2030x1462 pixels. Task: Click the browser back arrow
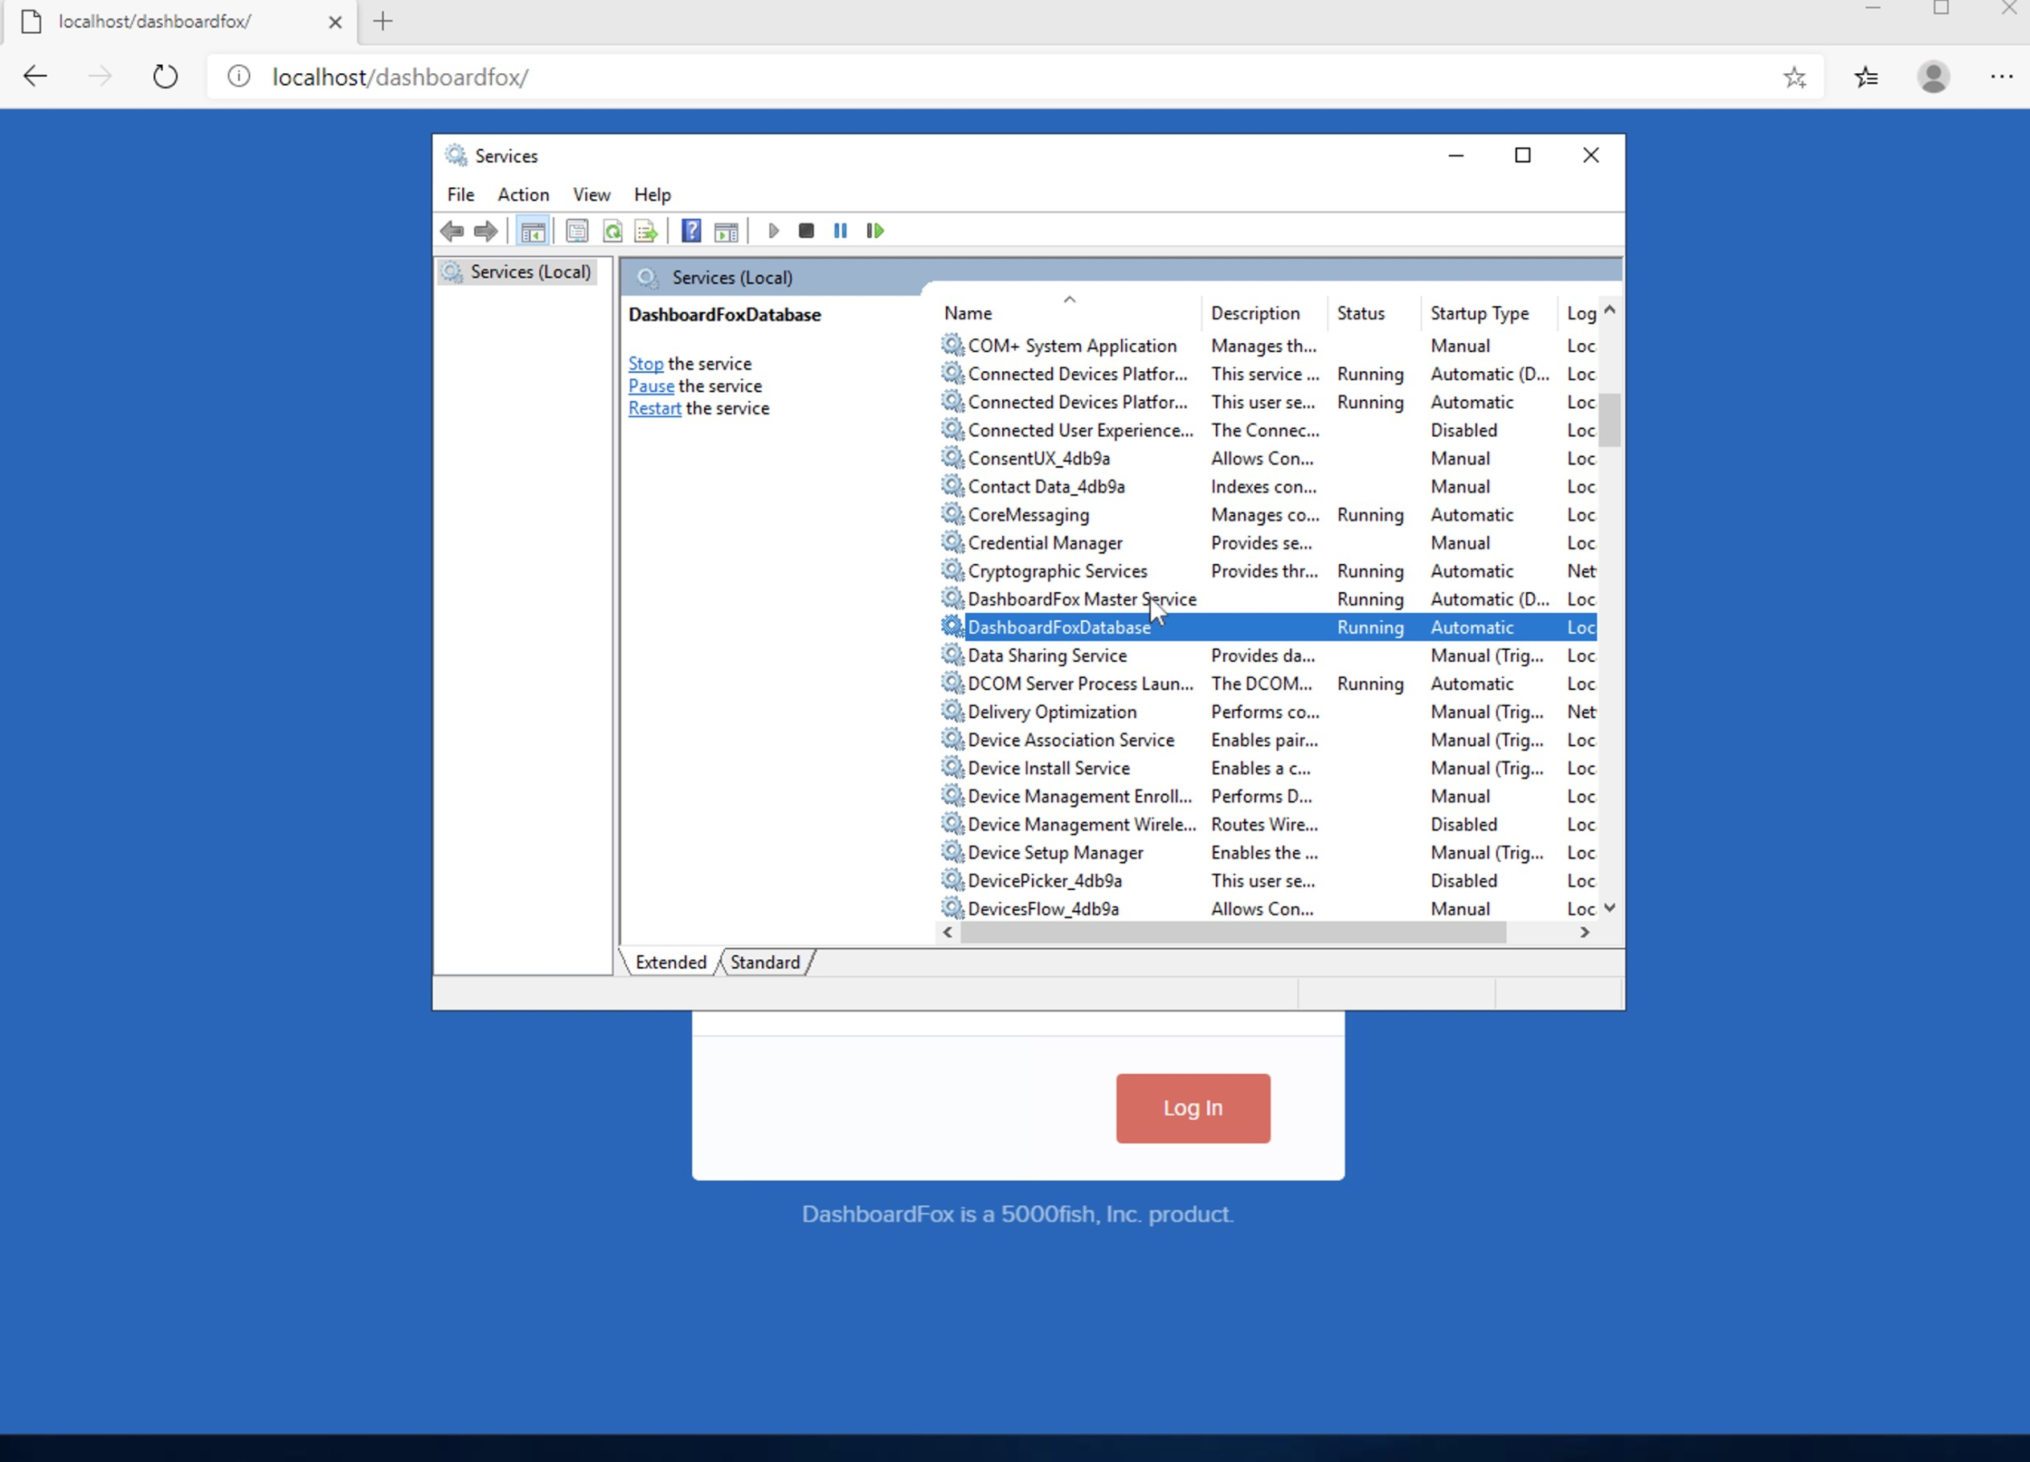35,76
